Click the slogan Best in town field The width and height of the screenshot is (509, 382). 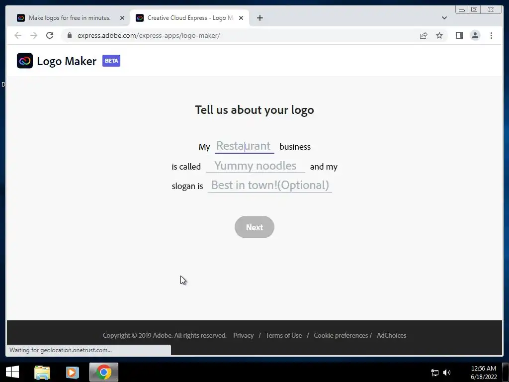pos(270,186)
